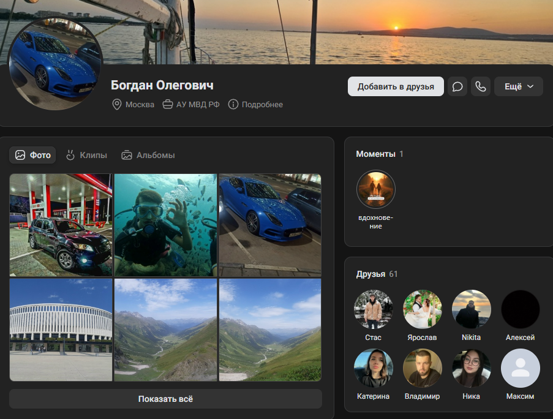
Task: Switch to the Альбомы tab
Action: pos(148,155)
